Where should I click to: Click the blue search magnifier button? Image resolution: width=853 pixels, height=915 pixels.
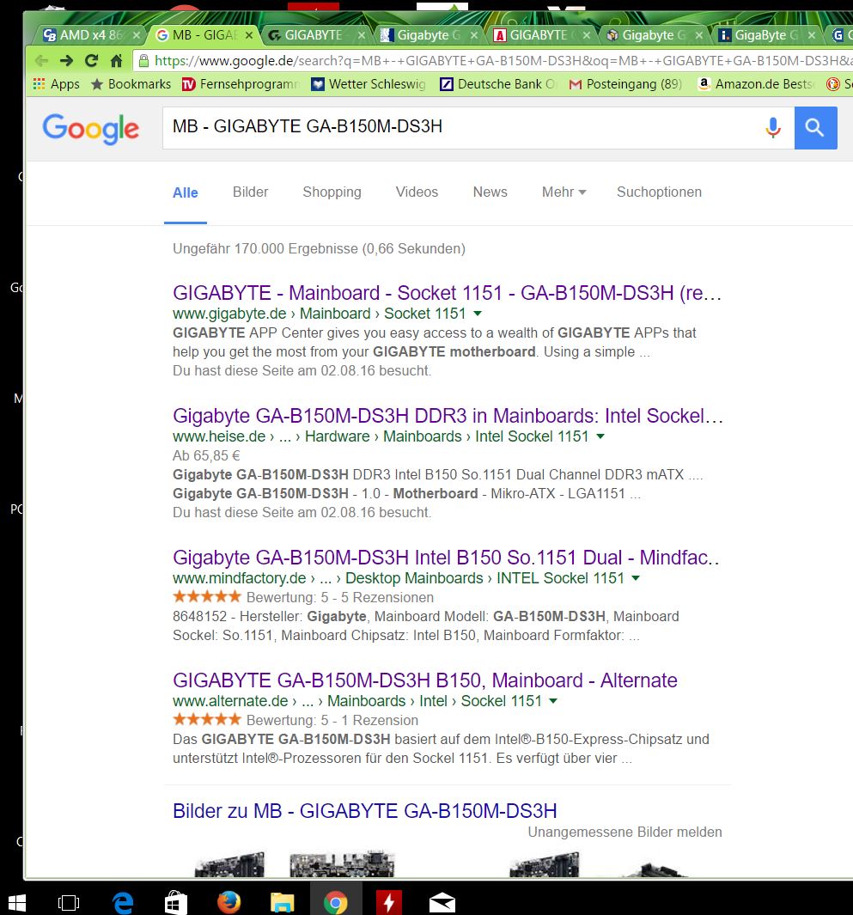(x=815, y=127)
